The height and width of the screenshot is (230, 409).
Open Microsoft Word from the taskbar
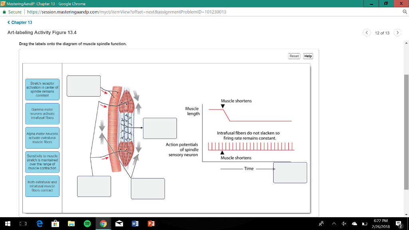tap(135, 224)
